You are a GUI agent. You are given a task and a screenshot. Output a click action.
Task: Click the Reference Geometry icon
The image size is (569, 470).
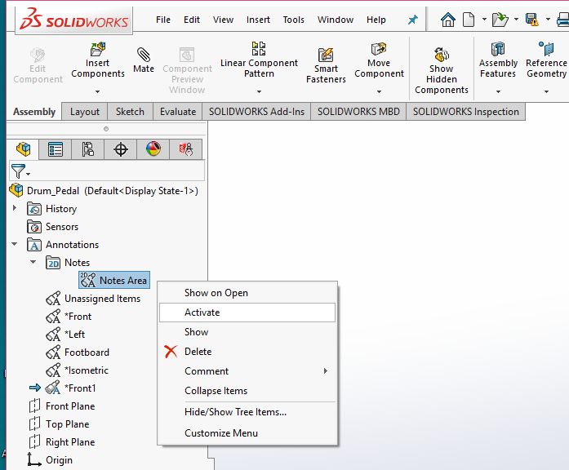coord(546,49)
